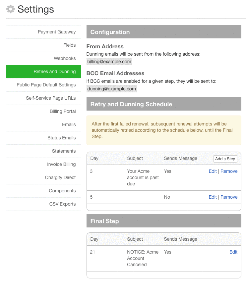The image size is (246, 291).
Task: Edit the day 3 dunning step
Action: pyautogui.click(x=213, y=171)
